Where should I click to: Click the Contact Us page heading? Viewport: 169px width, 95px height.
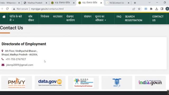11,28
